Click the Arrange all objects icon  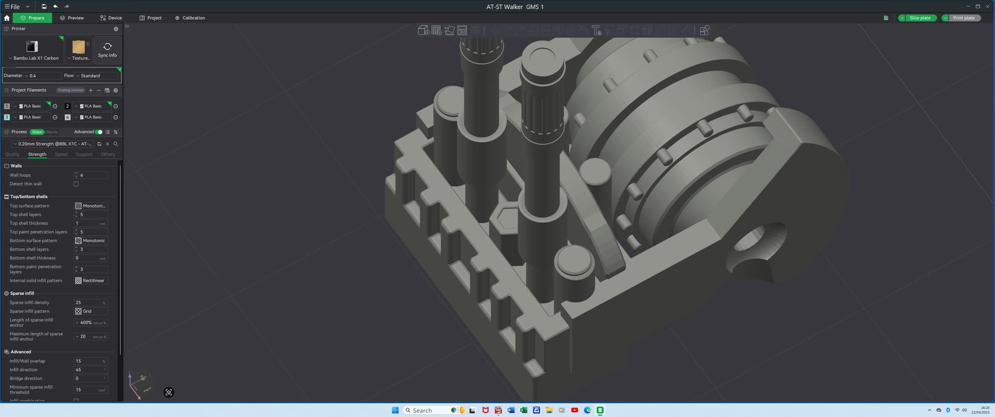(462, 31)
